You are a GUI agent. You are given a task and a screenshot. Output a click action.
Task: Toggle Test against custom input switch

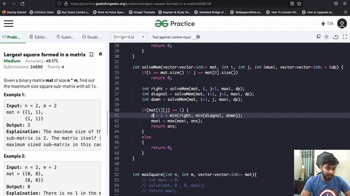pyautogui.click(x=196, y=37)
